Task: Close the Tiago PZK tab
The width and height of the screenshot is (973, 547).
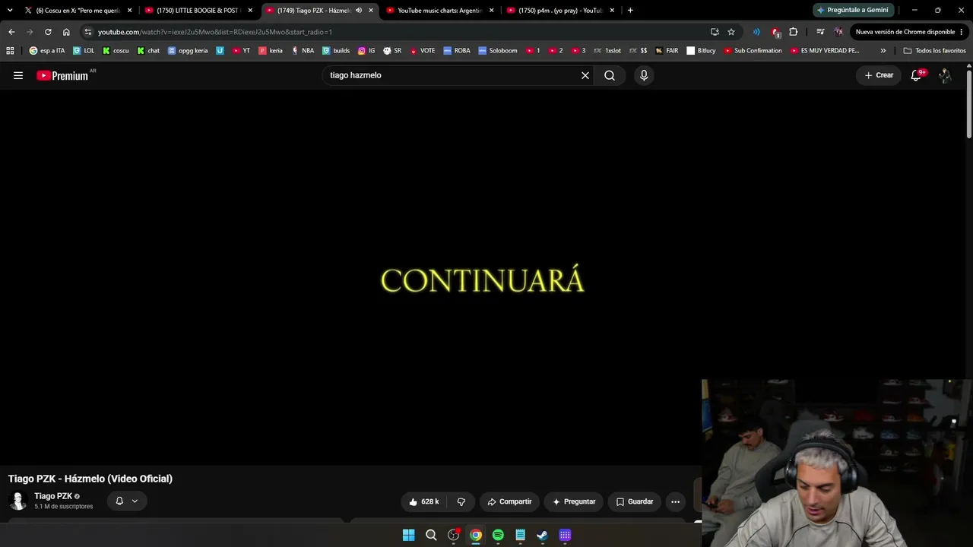Action: pos(371,11)
